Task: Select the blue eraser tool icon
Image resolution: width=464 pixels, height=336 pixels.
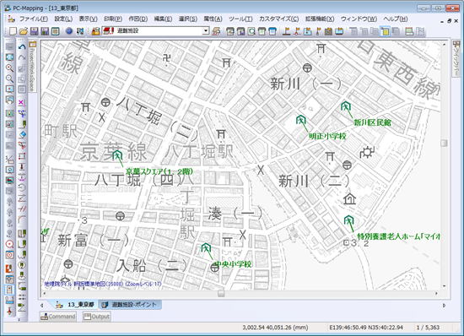Action: pyautogui.click(x=22, y=135)
